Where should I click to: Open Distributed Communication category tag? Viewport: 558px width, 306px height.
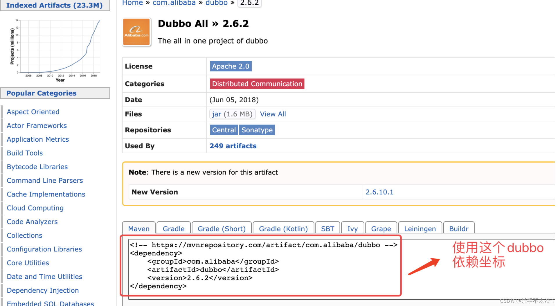pos(257,84)
